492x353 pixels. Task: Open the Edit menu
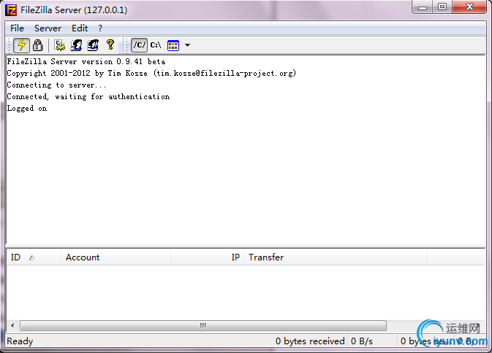pyautogui.click(x=80, y=28)
